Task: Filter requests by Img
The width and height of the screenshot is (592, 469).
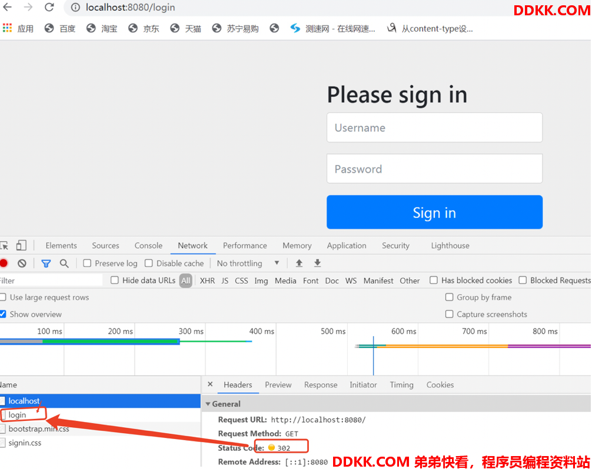Action: point(261,280)
